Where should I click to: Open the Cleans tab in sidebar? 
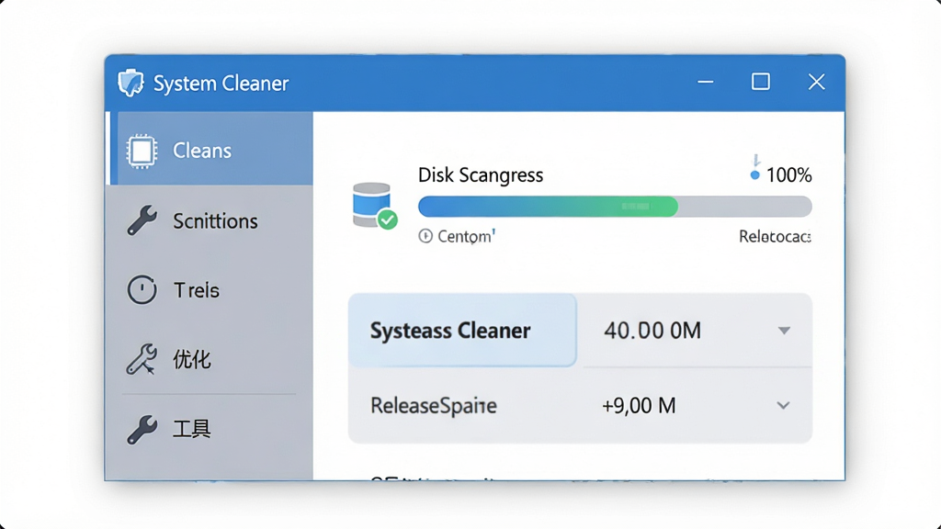pos(210,148)
